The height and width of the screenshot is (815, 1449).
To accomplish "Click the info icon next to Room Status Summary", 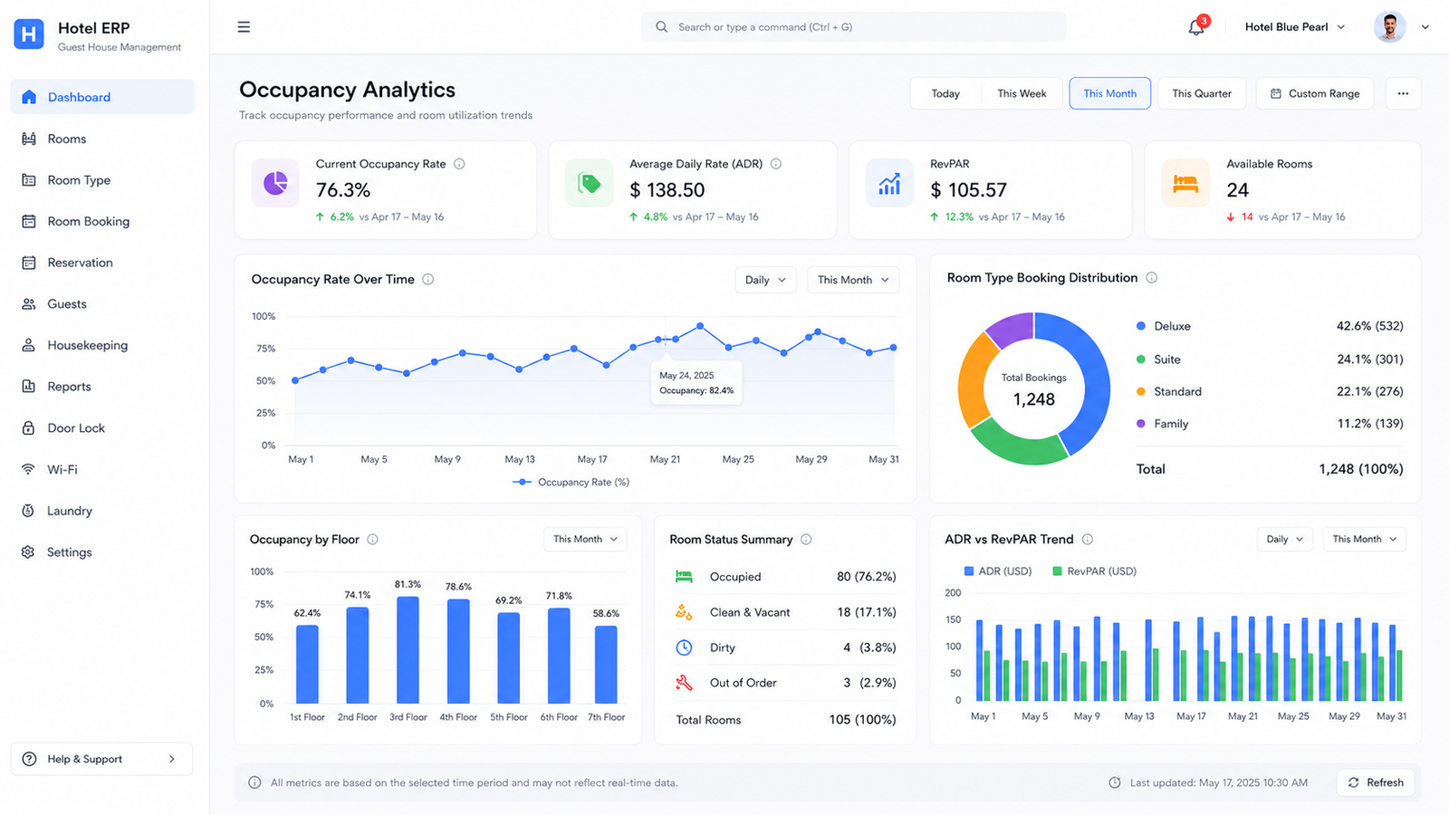I will [x=806, y=539].
